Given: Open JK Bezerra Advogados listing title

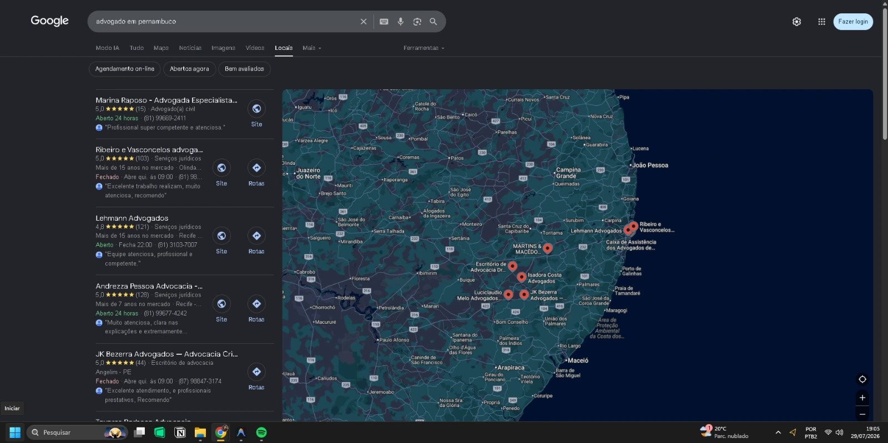Looking at the screenshot, I should tap(167, 354).
